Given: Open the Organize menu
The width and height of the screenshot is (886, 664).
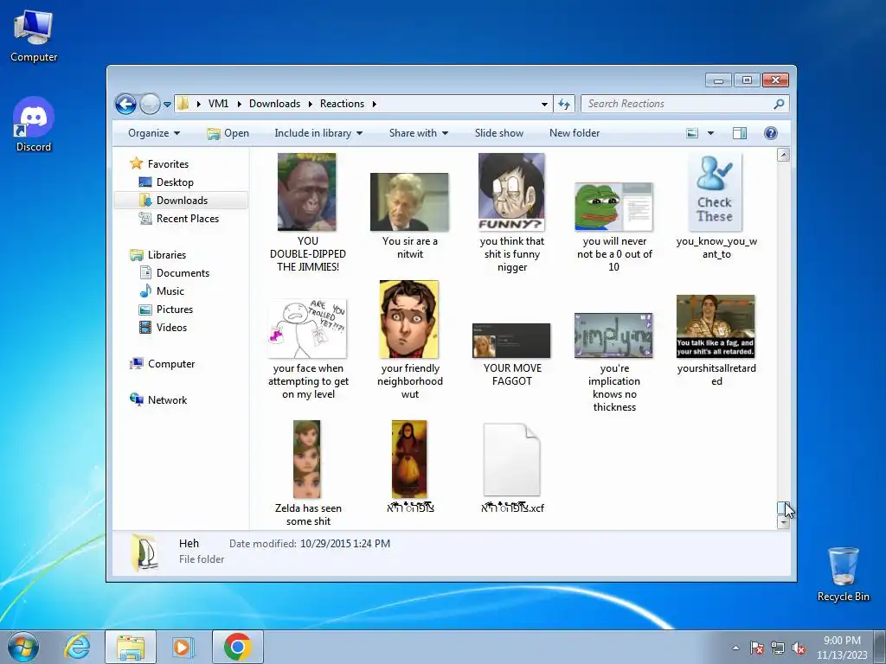Looking at the screenshot, I should click(154, 133).
